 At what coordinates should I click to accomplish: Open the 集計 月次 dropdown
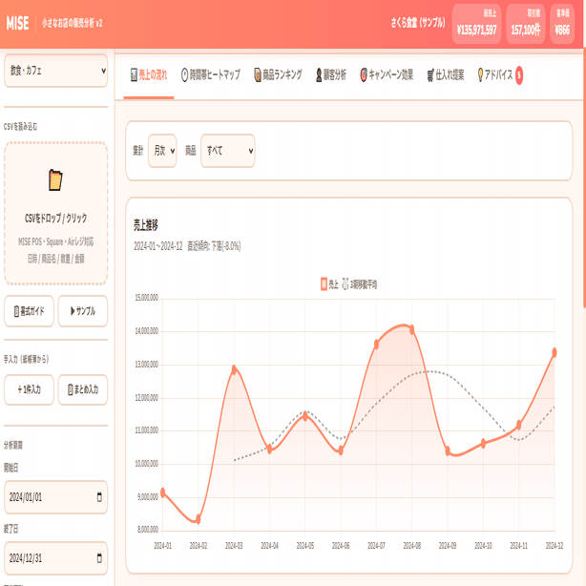[x=162, y=151]
